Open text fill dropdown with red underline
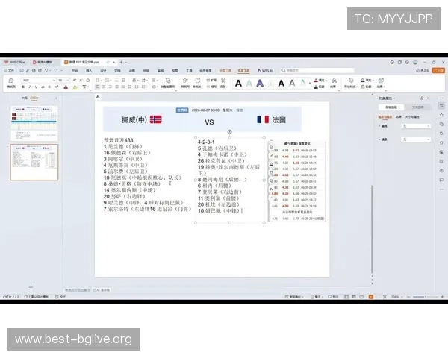Screen dimensions: 448x358 (x=320, y=81)
